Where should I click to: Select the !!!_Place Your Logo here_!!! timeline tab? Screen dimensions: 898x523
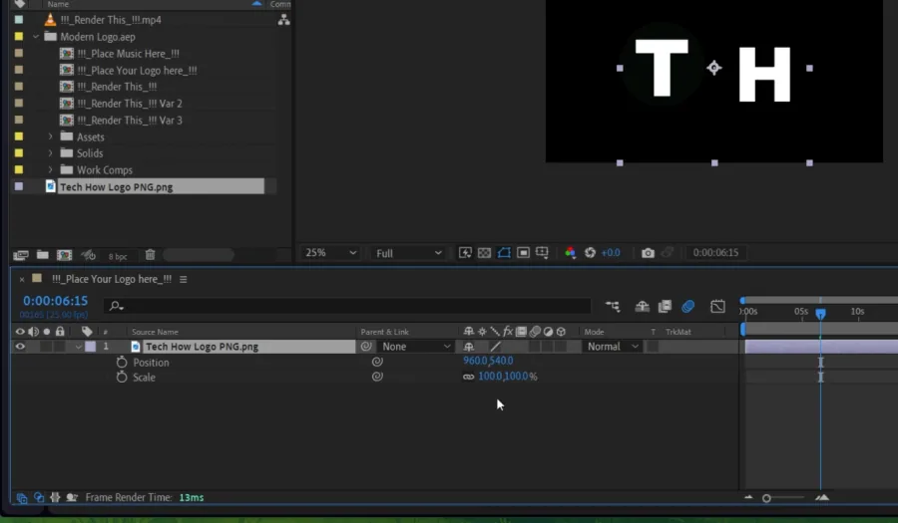click(x=112, y=279)
